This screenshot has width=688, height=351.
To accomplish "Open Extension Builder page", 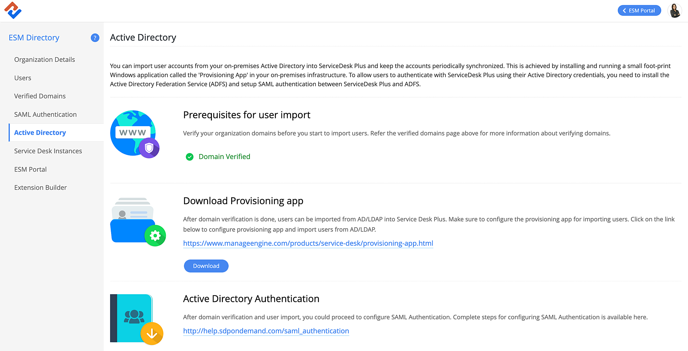I will pos(41,188).
